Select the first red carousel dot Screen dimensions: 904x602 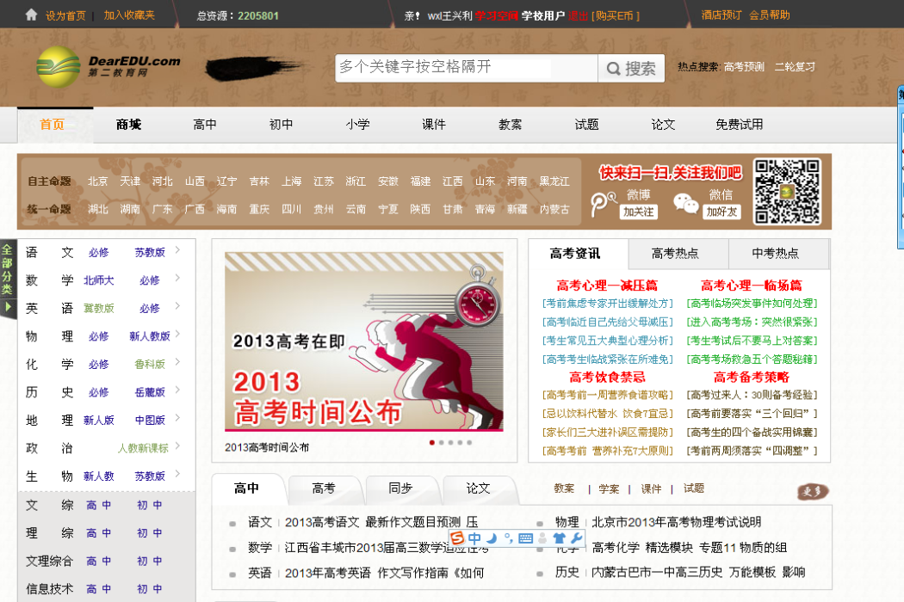pyautogui.click(x=432, y=442)
